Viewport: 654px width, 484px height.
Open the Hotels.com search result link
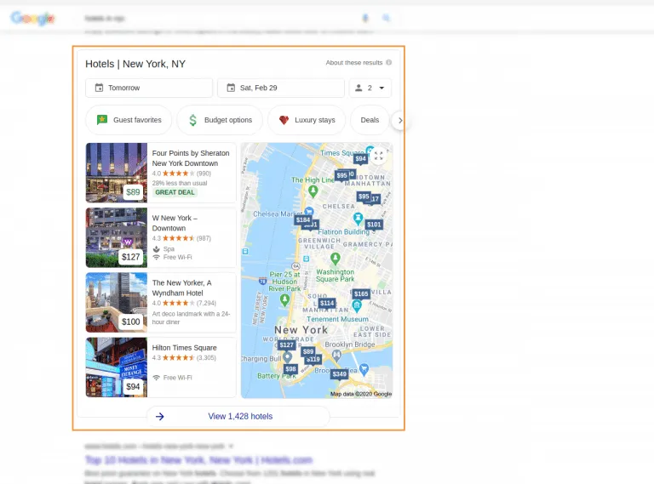click(198, 460)
